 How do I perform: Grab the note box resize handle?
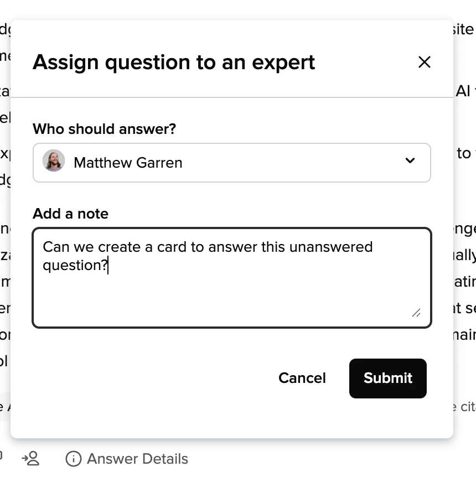(x=416, y=313)
